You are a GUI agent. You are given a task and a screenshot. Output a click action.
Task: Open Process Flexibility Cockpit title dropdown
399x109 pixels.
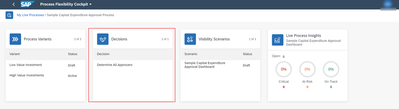pyautogui.click(x=66, y=4)
